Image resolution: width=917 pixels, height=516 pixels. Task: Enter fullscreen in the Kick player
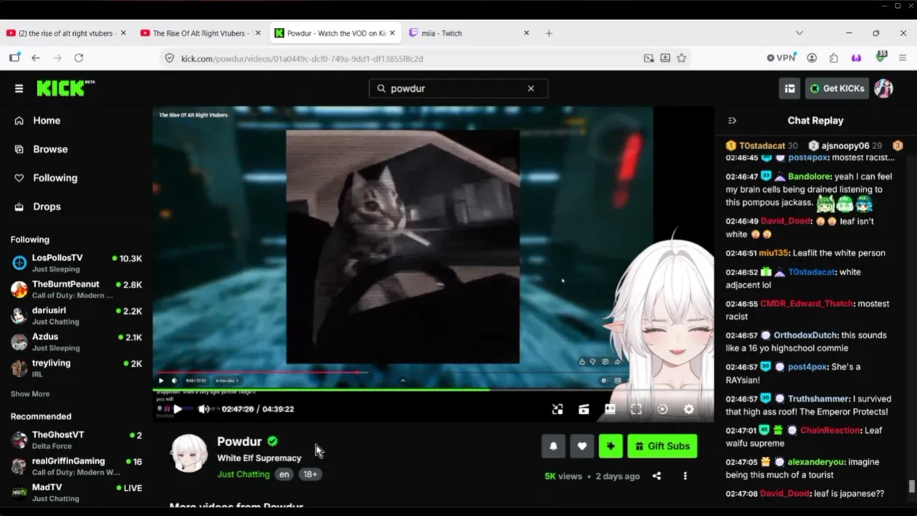[636, 409]
